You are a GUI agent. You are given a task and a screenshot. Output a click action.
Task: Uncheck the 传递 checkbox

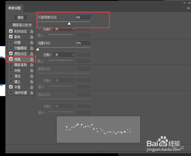pos(11,59)
